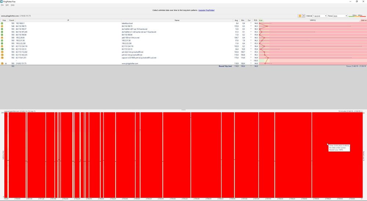Image resolution: width=367 pixels, height=201 pixels.
Task: Sort by the Count column header
Action: (x=11, y=20)
